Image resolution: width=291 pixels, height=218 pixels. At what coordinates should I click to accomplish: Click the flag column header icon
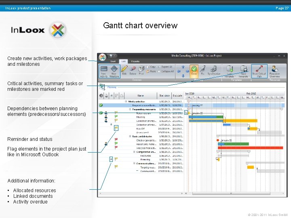point(116,96)
